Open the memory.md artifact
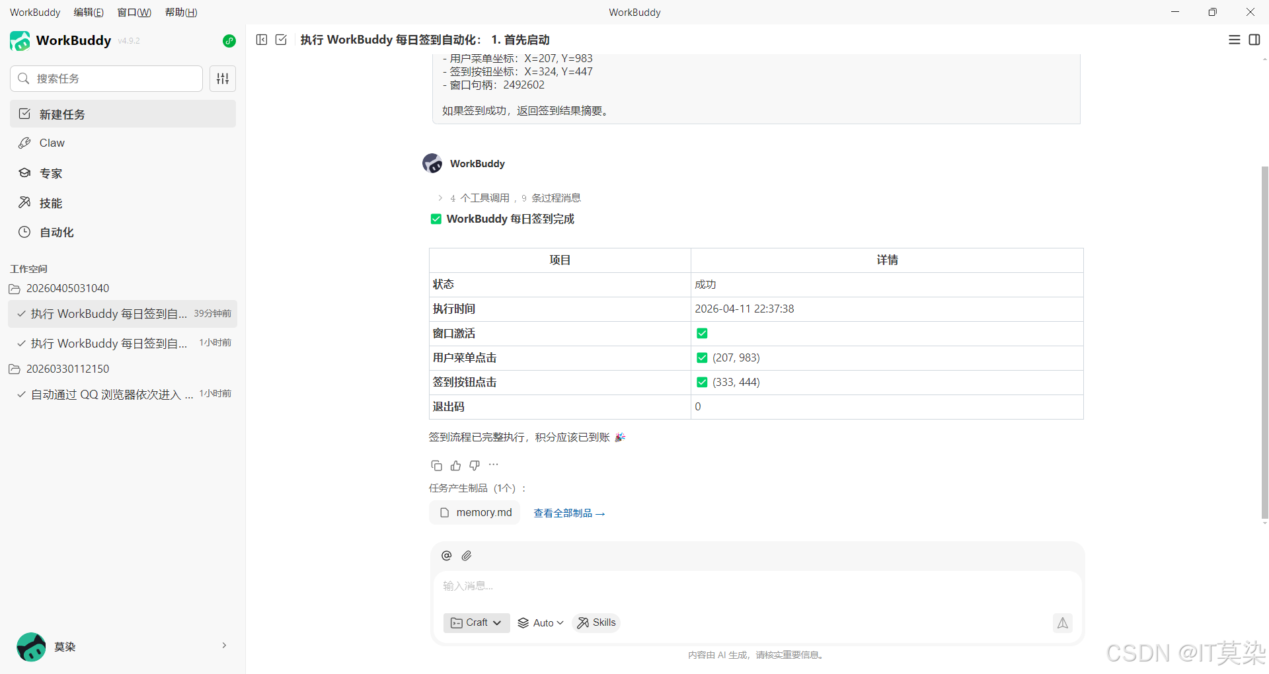Viewport: 1269px width, 674px height. (475, 513)
